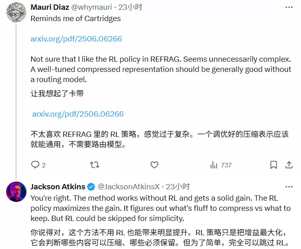The image size is (301, 249).
Task: Open the arxiv link under the Chinese translation
Action: click(x=78, y=114)
